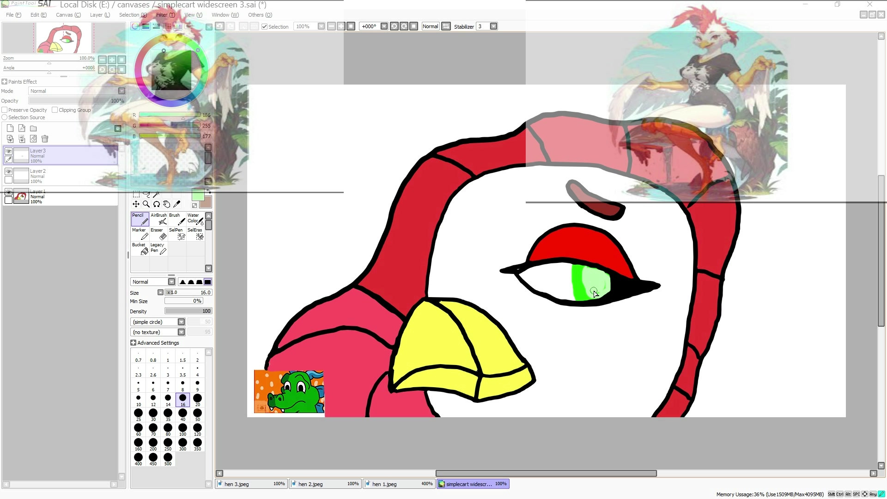887x499 pixels.
Task: Expand the Paints Effect section
Action: click(x=4, y=82)
